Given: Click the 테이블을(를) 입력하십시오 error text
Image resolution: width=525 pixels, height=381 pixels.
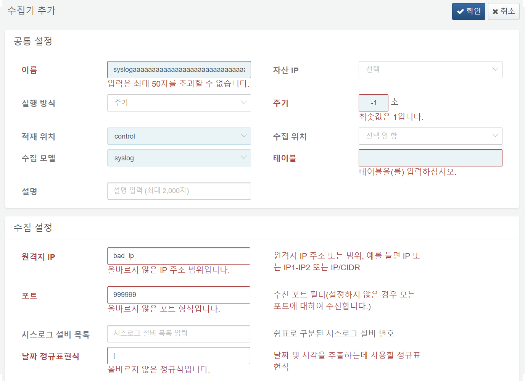Looking at the screenshot, I should click(407, 172).
